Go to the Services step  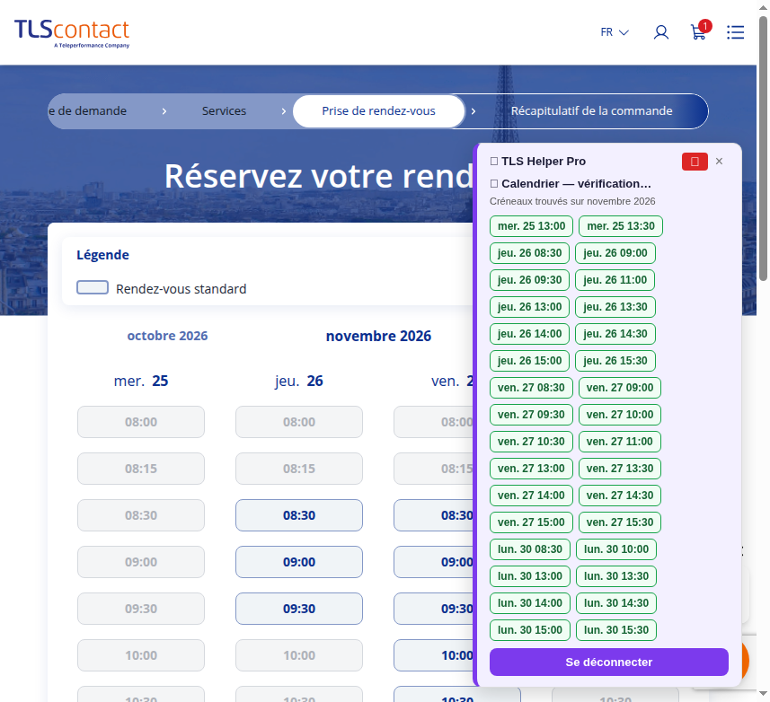tap(224, 111)
